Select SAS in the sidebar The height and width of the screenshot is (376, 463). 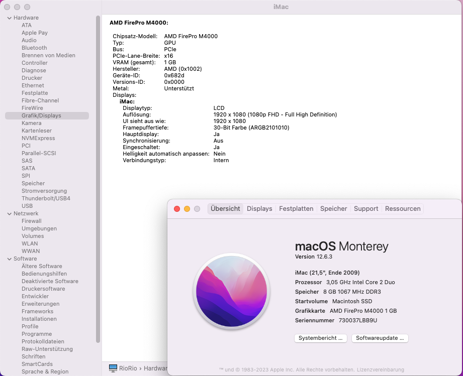point(27,161)
